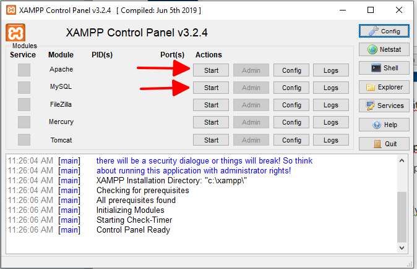417x269 pixels.
Task: Open Mercury Config in the Actions row
Action: click(x=291, y=122)
